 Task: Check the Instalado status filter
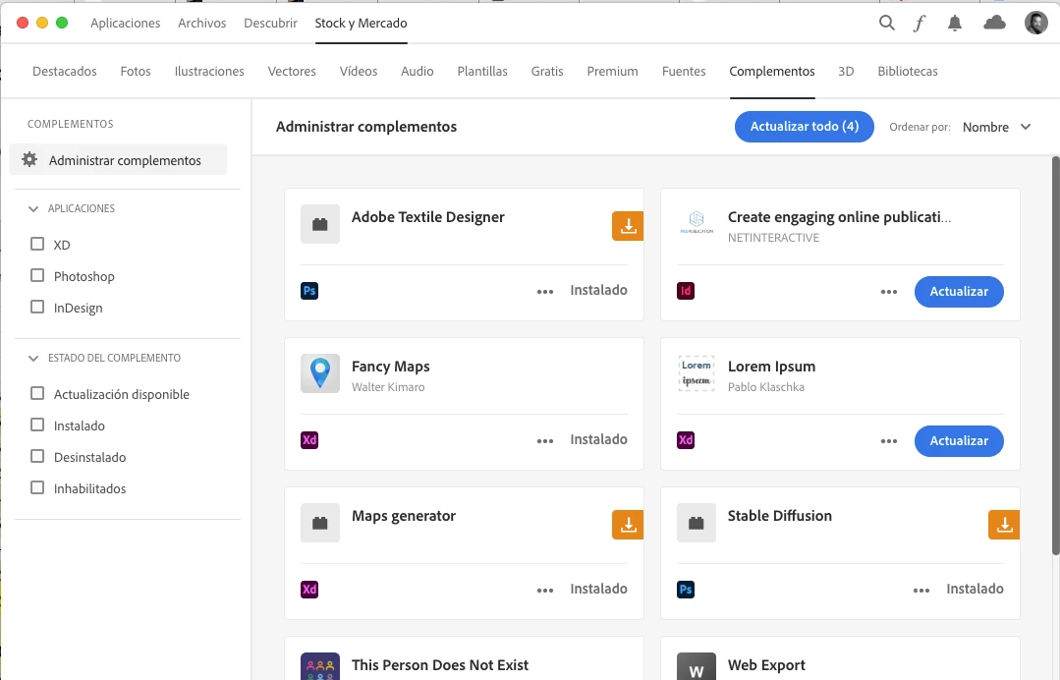point(37,425)
